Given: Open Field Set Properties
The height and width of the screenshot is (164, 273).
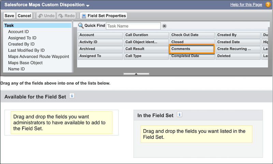Looking at the screenshot, I should point(104,16).
